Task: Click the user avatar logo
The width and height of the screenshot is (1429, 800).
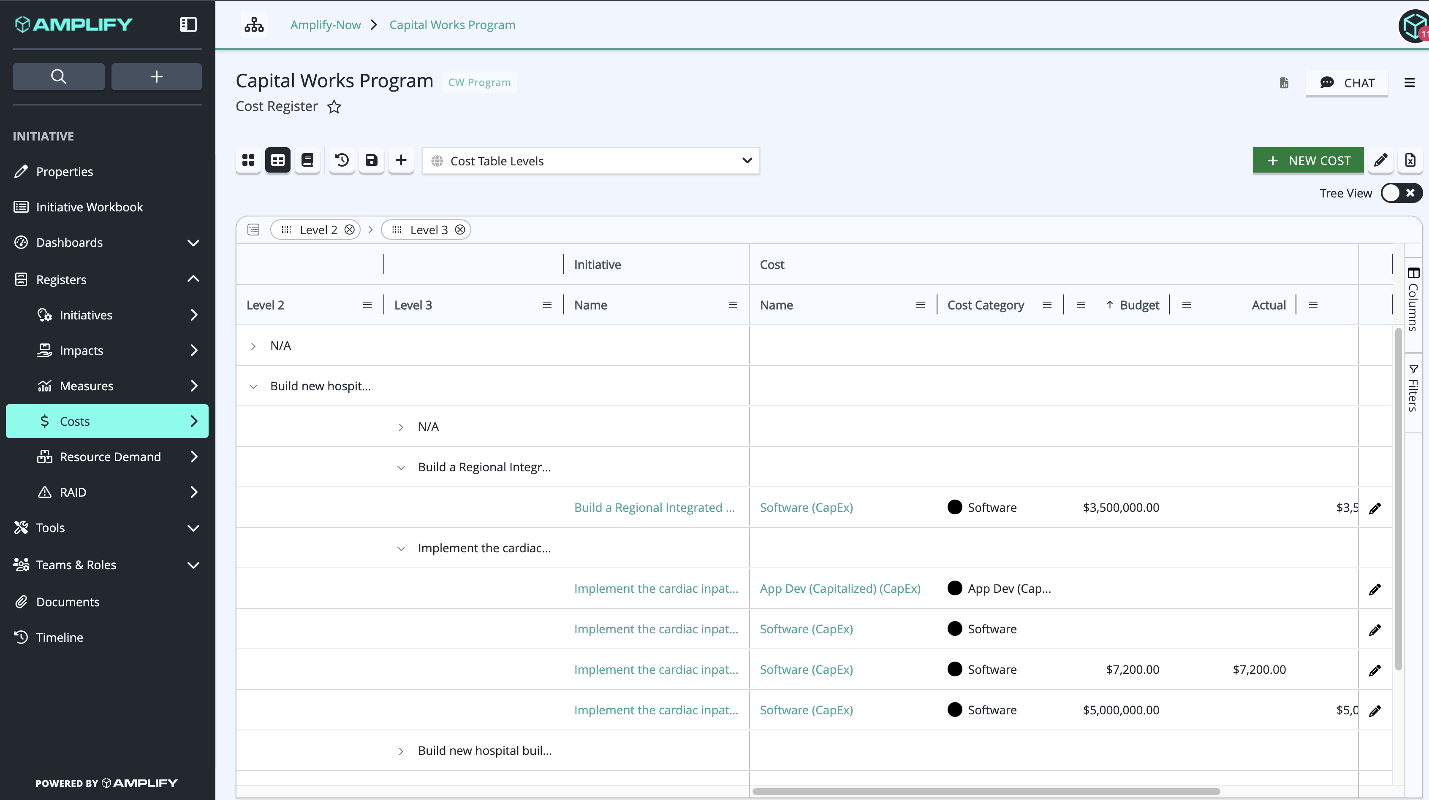Action: pos(1414,25)
